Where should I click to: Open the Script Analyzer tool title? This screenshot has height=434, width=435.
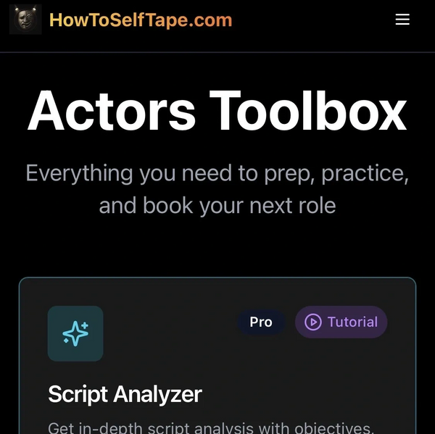tap(125, 394)
